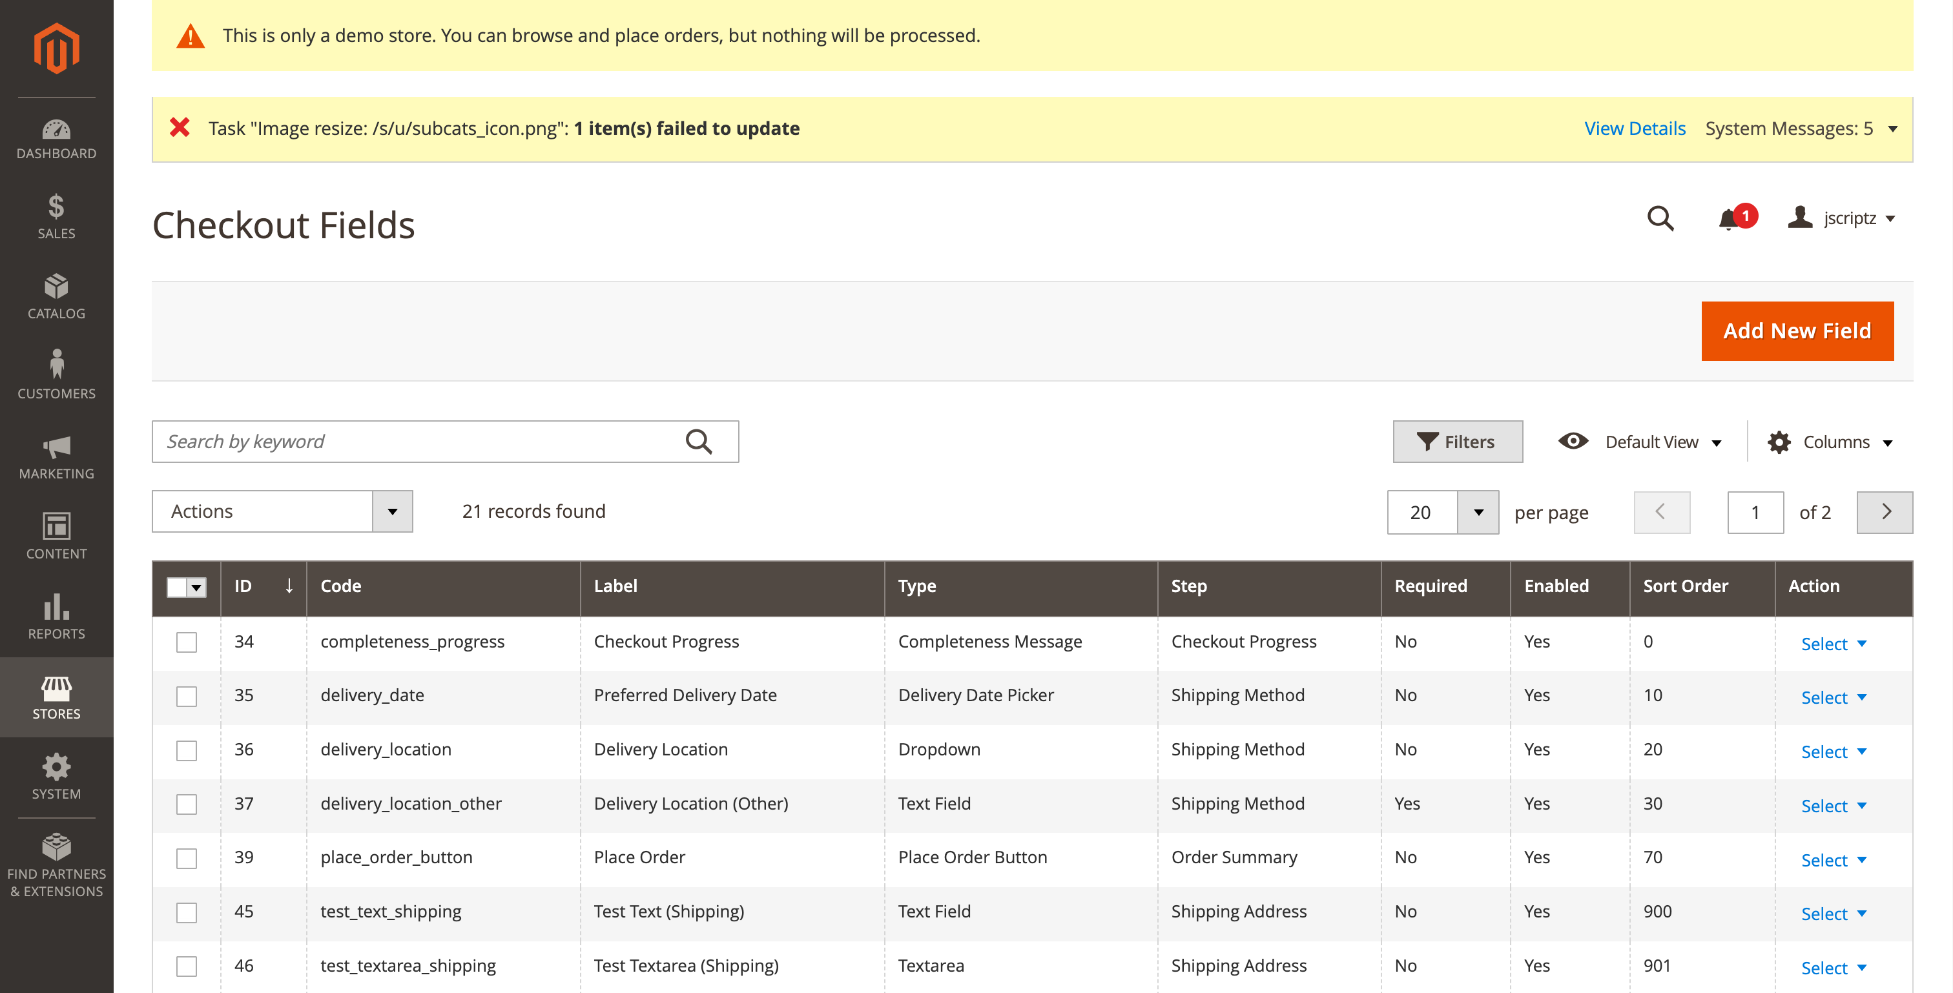The image size is (1953, 993).
Task: Go to next page of records
Action: [1885, 513]
